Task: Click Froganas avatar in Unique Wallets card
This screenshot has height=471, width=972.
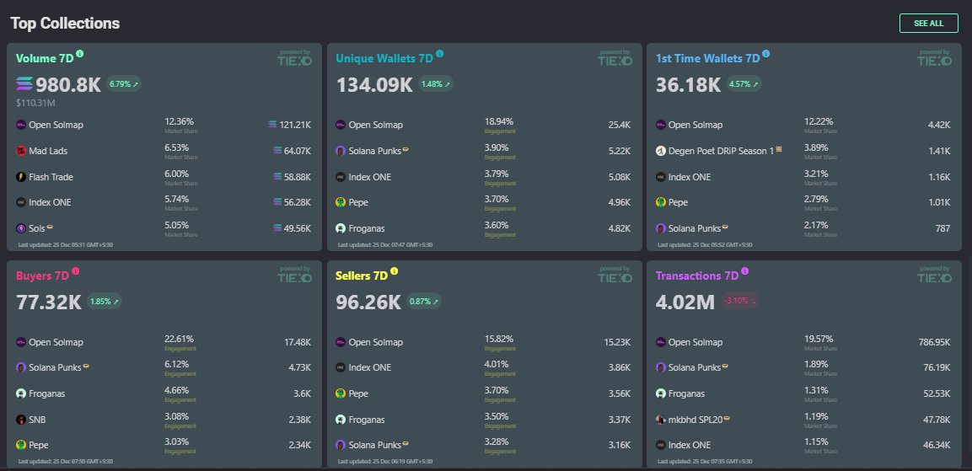Action: pos(341,228)
